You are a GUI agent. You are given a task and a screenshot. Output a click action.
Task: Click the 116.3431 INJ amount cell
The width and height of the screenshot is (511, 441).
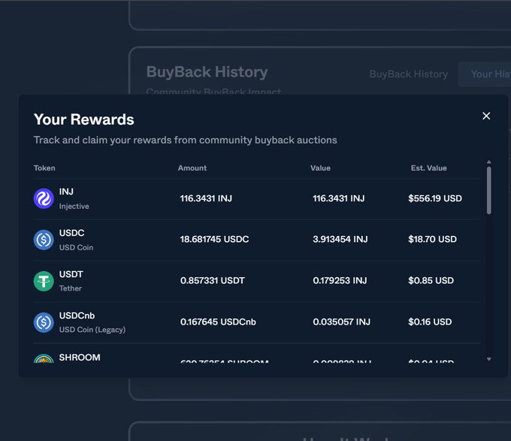coord(206,198)
